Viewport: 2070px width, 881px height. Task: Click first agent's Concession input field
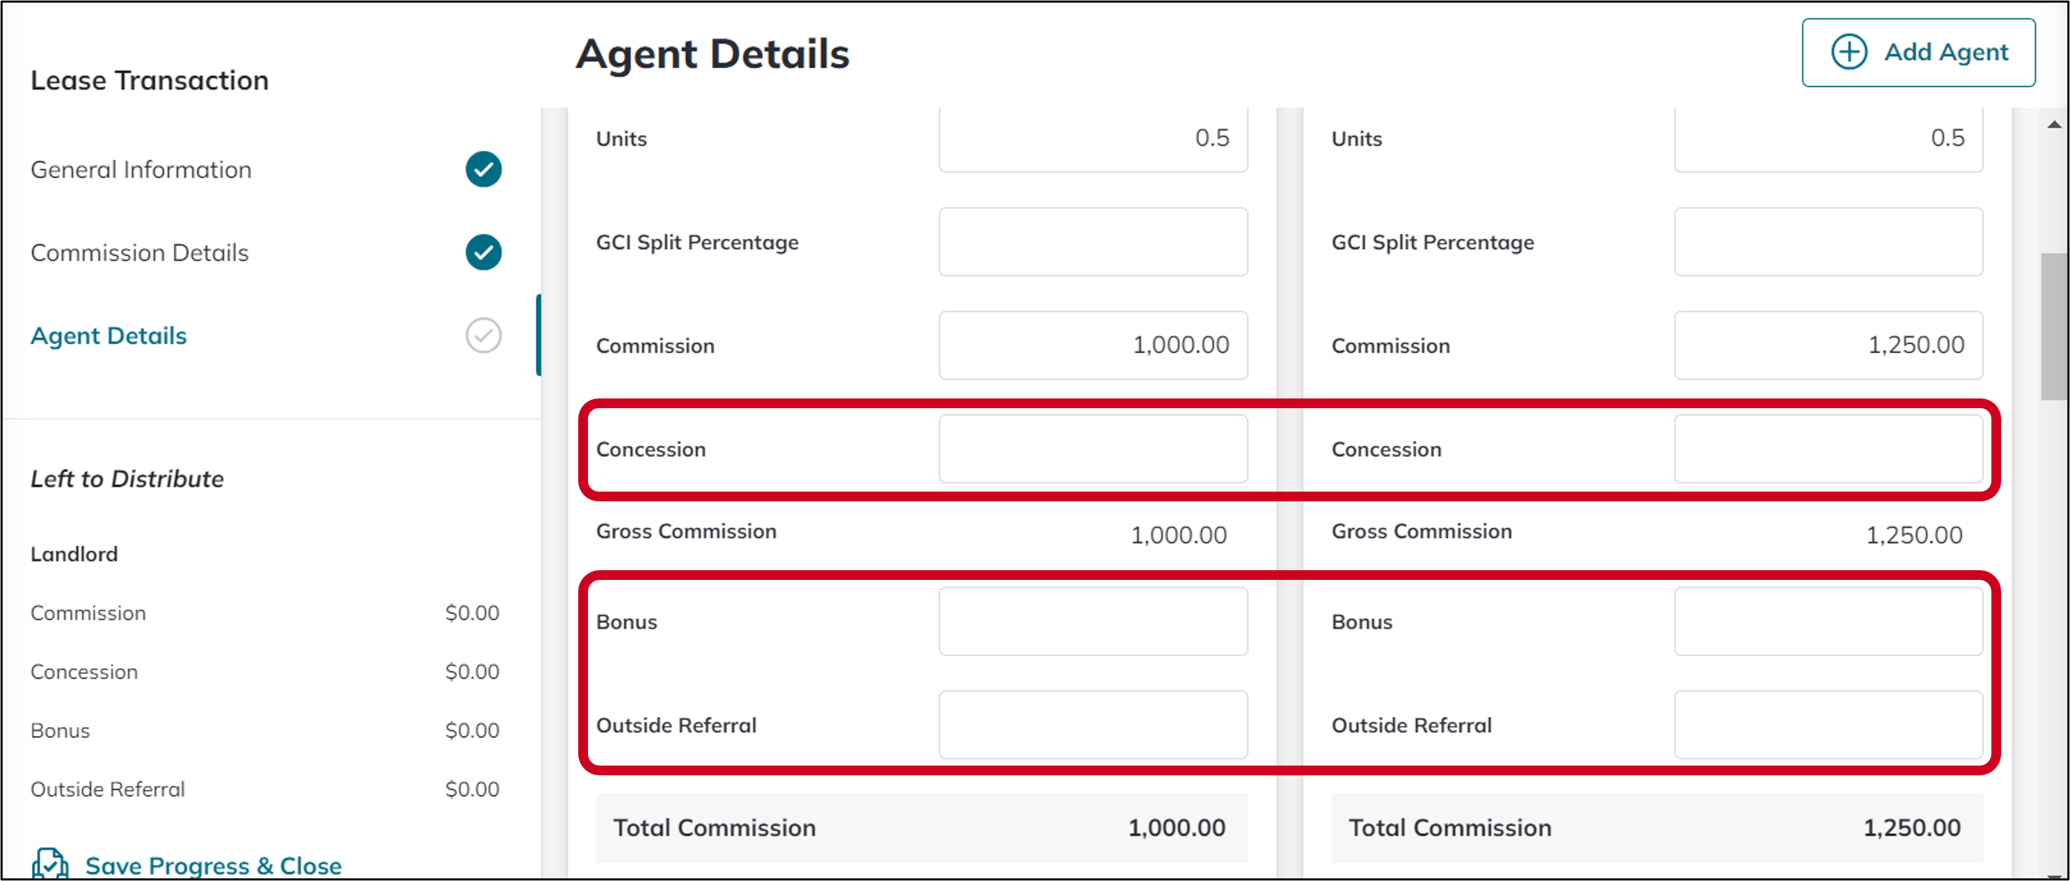tap(1093, 449)
